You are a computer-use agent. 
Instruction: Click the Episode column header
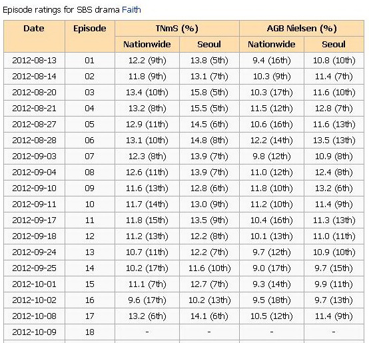point(90,36)
